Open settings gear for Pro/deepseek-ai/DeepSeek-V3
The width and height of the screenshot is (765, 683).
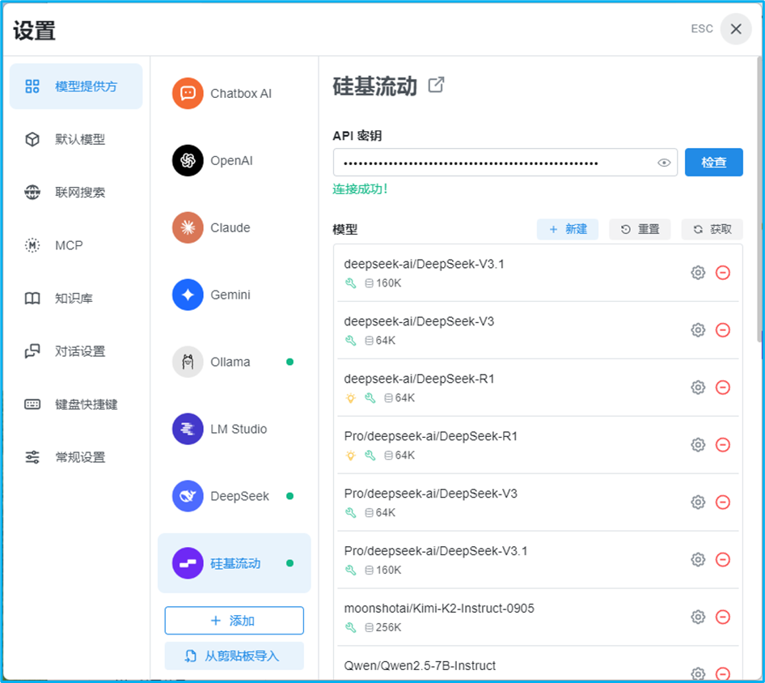click(x=698, y=502)
